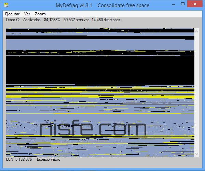Click the 84,1298% analysis progress value
The width and height of the screenshot is (205, 171).
(52, 20)
